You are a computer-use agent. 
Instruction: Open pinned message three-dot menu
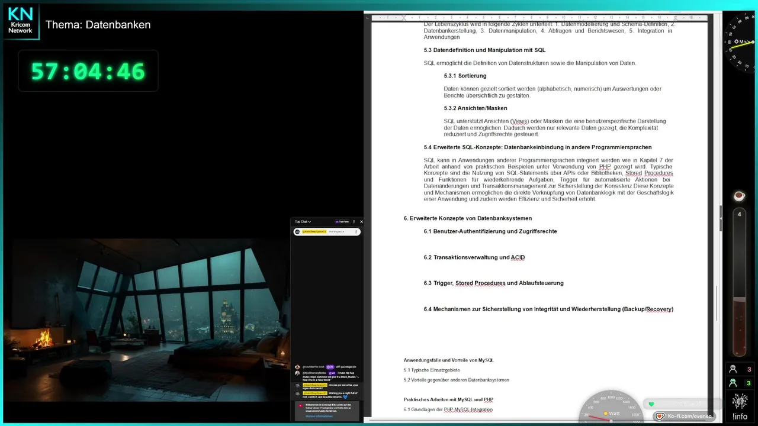[x=356, y=232]
